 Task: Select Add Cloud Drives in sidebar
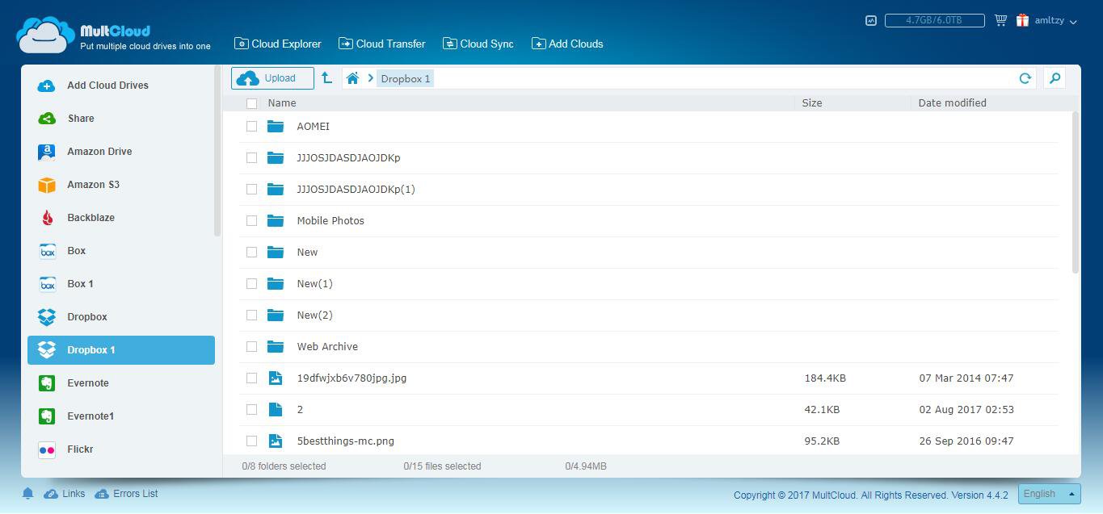click(121, 86)
